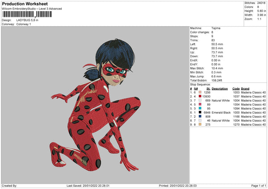Click Natural White description in stop 3
This screenshot has height=189, width=268.
tap(221, 101)
